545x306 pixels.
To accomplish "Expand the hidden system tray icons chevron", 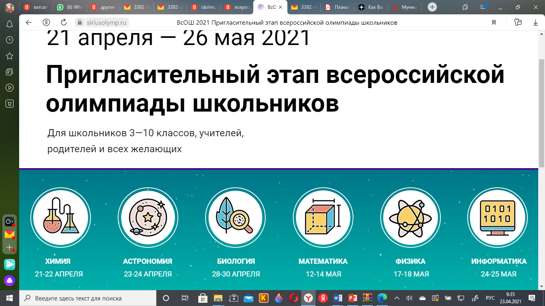I will 397,298.
